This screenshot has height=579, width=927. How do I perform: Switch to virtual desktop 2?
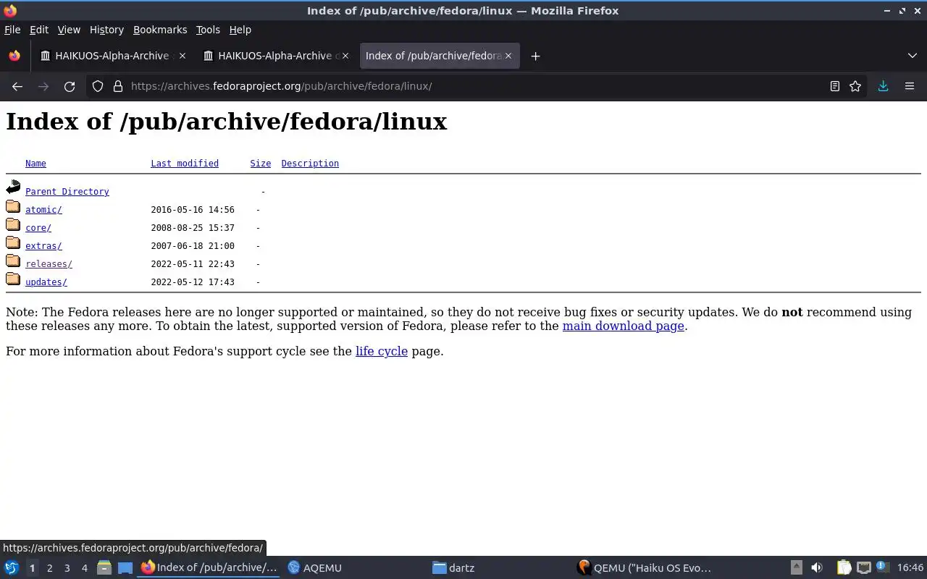coord(49,568)
